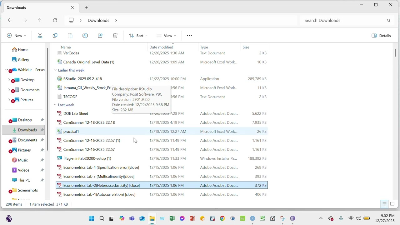Select DOE Lab Sheet PDF
The width and height of the screenshot is (400, 225).
(x=162, y=113)
